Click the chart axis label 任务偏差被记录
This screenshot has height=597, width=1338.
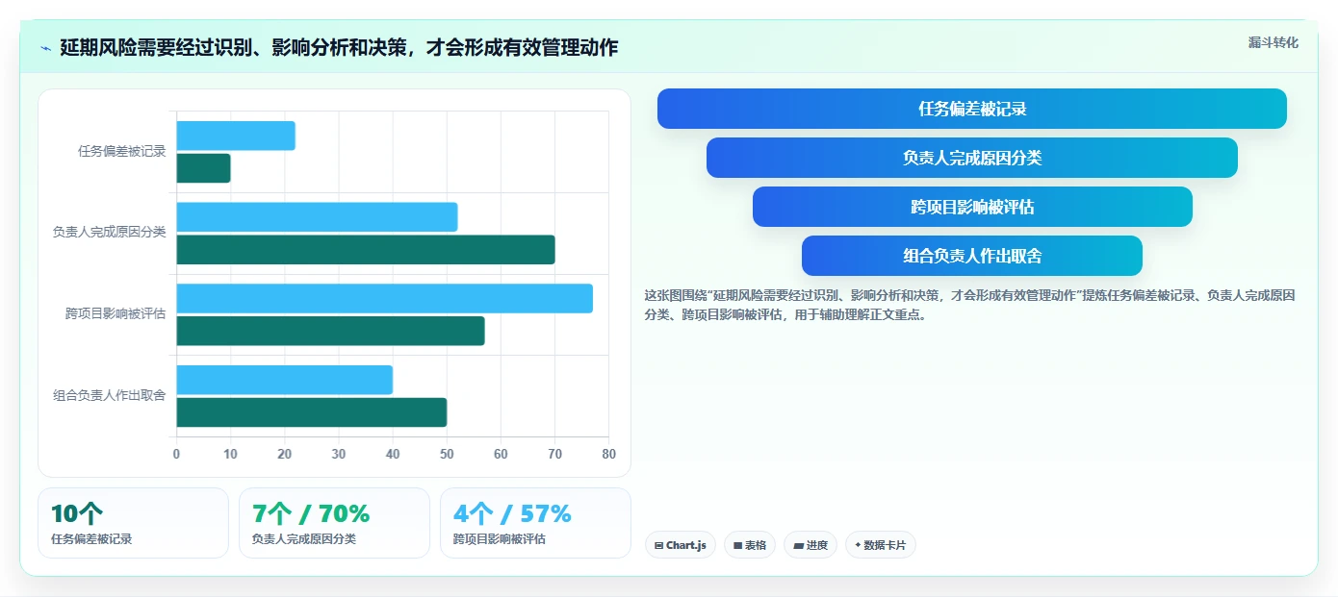pyautogui.click(x=121, y=151)
